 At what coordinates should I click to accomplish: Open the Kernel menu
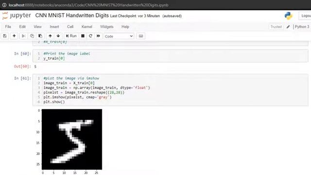pyautogui.click(x=87, y=27)
